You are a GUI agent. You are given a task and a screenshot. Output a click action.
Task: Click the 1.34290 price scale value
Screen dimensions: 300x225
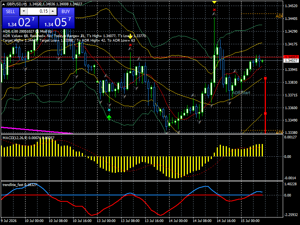point(291,31)
